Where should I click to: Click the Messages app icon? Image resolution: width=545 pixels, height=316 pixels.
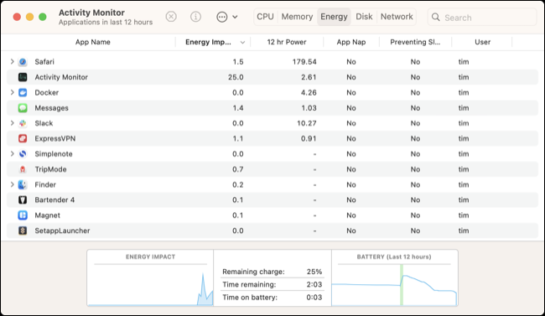[x=23, y=108]
